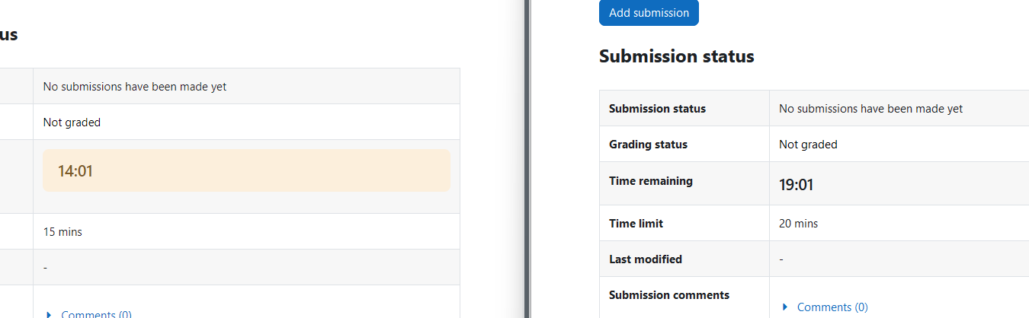Click the large Submission status heading
Viewport: 1029px width, 318px height.
coord(677,56)
